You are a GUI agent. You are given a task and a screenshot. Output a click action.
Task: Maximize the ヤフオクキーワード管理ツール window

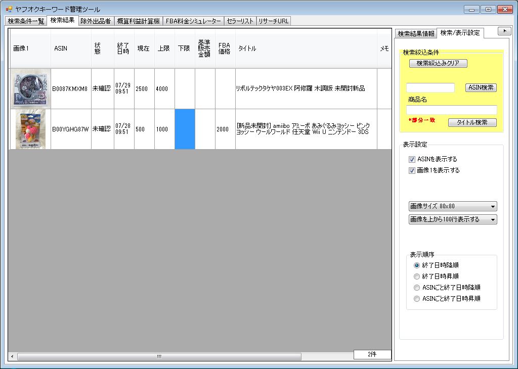tap(488, 10)
